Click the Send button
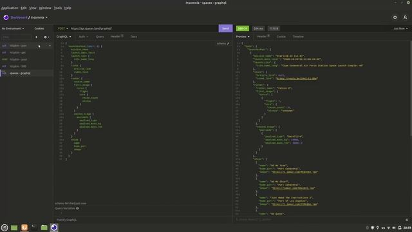412x232 pixels. click(x=225, y=28)
